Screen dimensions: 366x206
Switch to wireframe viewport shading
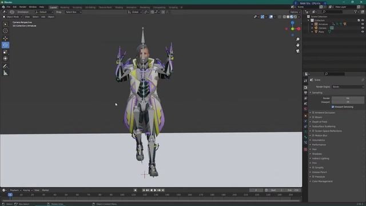pyautogui.click(x=284, y=17)
